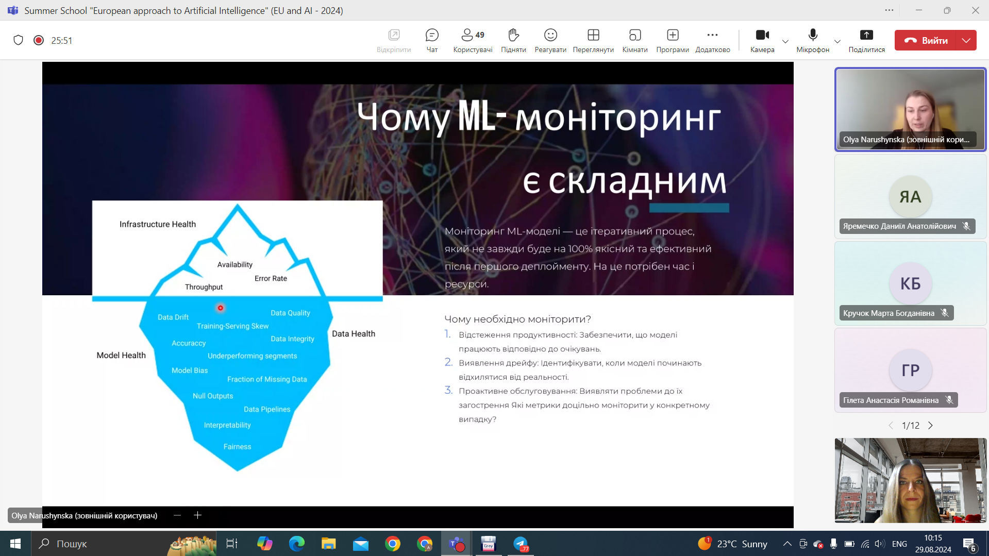The image size is (989, 556).
Task: Toggle the camera on or off
Action: 762,40
